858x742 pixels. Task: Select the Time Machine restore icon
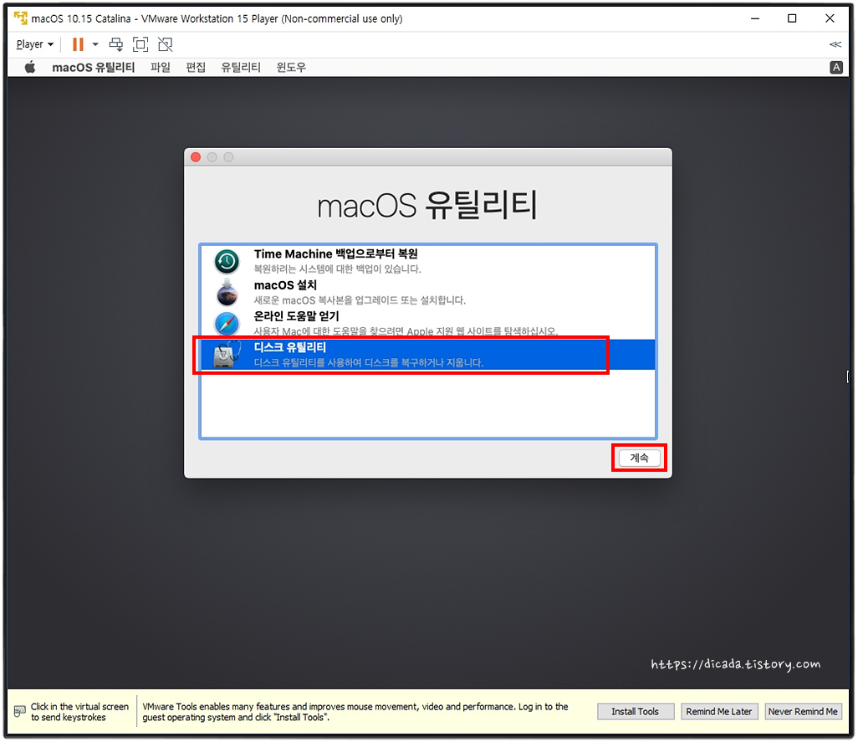[x=227, y=261]
